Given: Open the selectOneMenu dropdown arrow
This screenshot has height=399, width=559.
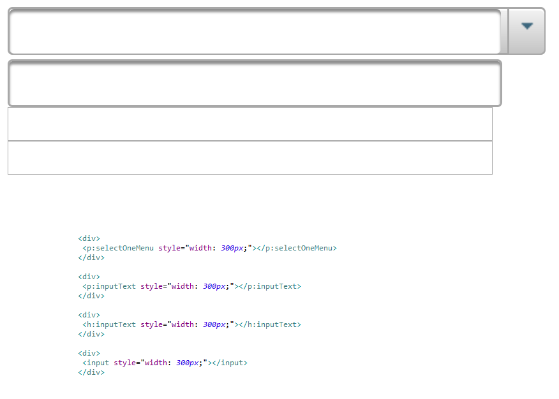Looking at the screenshot, I should point(526,31).
